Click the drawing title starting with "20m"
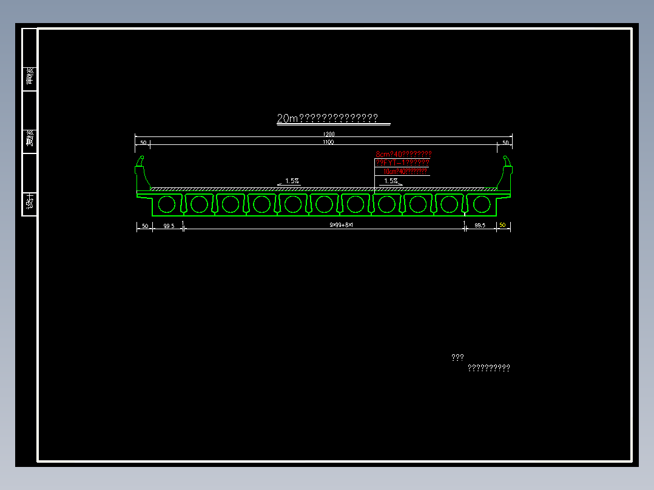This screenshot has height=490, width=654. click(328, 118)
